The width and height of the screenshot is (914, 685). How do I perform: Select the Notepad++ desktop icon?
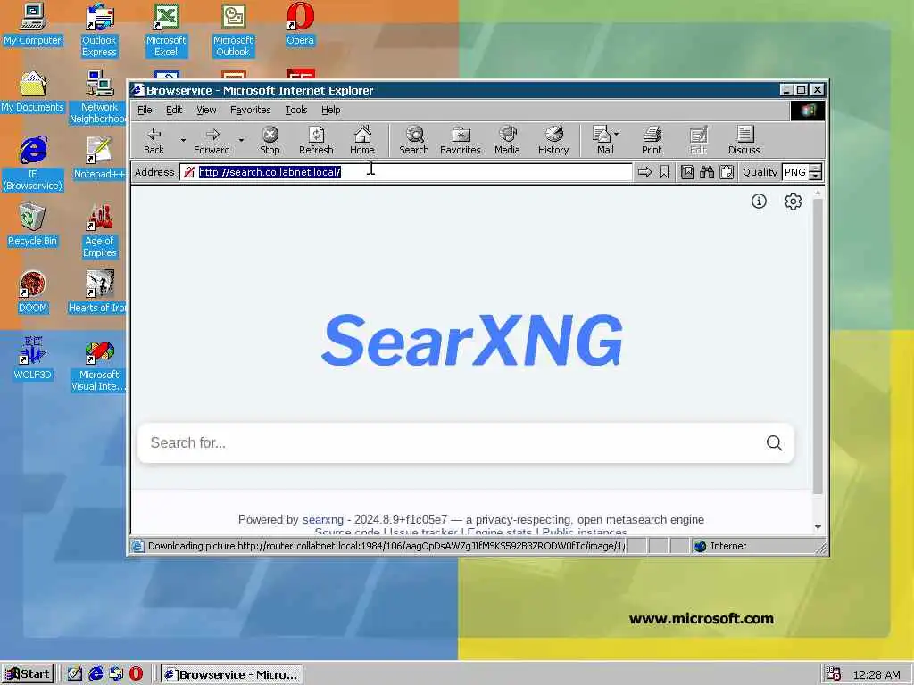(100, 158)
